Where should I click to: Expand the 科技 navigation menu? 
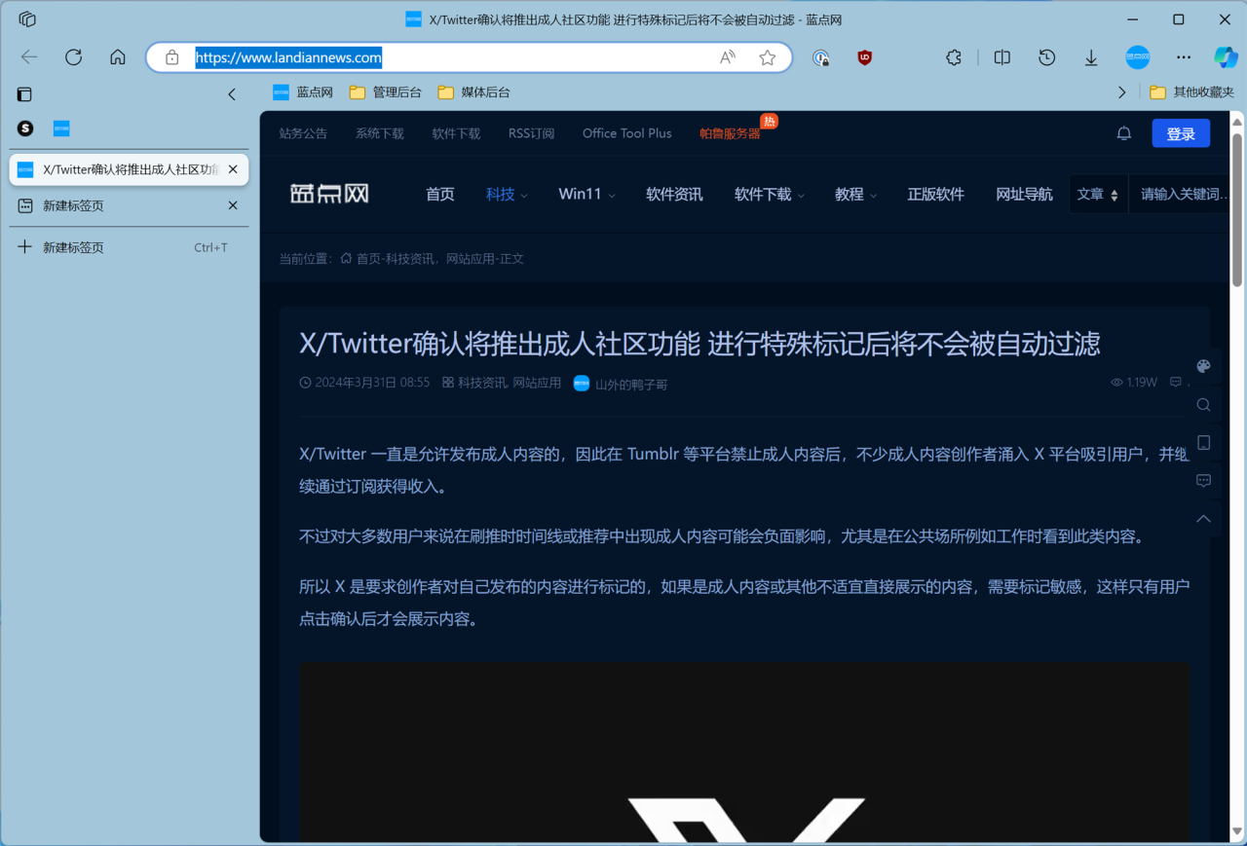point(507,194)
